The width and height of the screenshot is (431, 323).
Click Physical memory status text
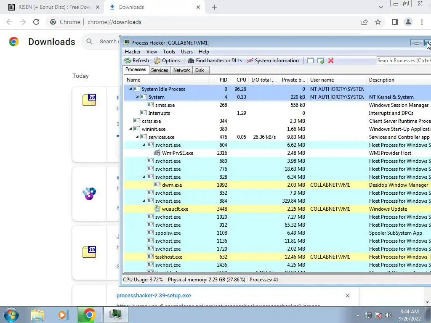pyautogui.click(x=206, y=280)
